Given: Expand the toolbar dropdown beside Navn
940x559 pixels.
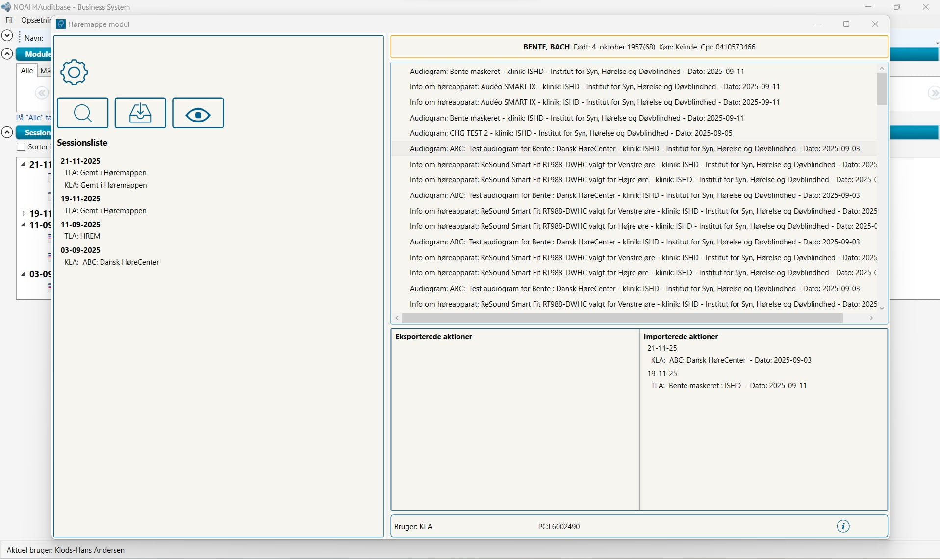Looking at the screenshot, I should tap(7, 35).
